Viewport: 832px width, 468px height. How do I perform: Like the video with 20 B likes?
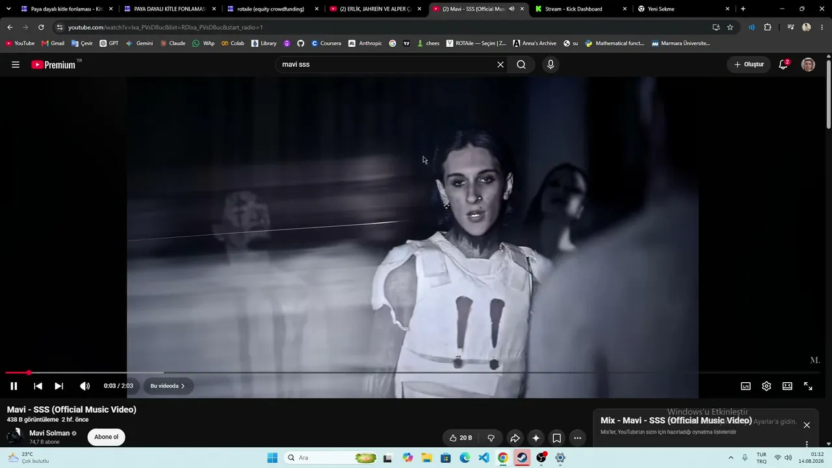(x=461, y=438)
